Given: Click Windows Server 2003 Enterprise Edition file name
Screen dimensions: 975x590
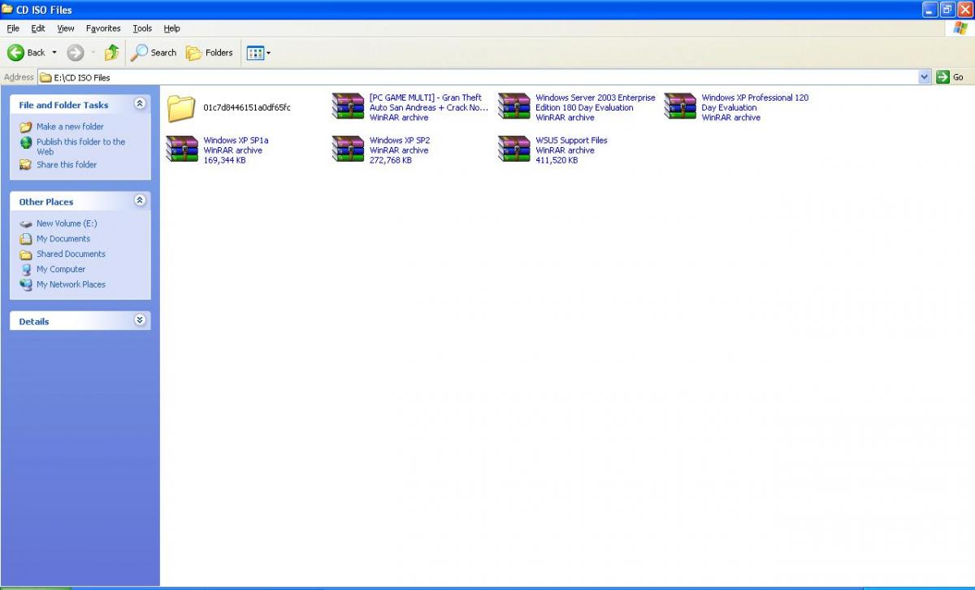Looking at the screenshot, I should tap(596, 102).
